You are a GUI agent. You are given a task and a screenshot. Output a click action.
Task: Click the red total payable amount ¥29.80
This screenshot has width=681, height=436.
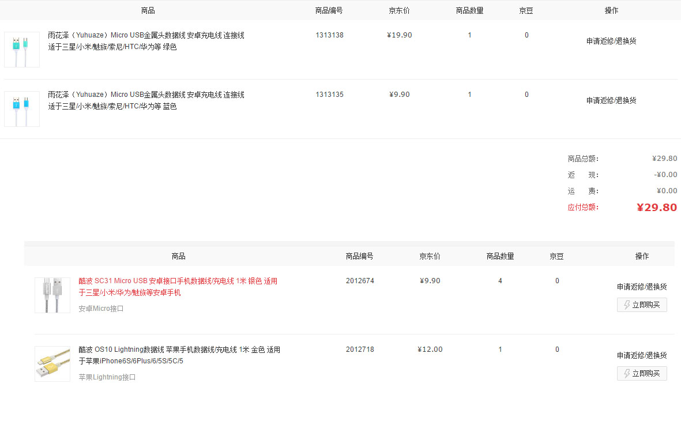pyautogui.click(x=657, y=208)
